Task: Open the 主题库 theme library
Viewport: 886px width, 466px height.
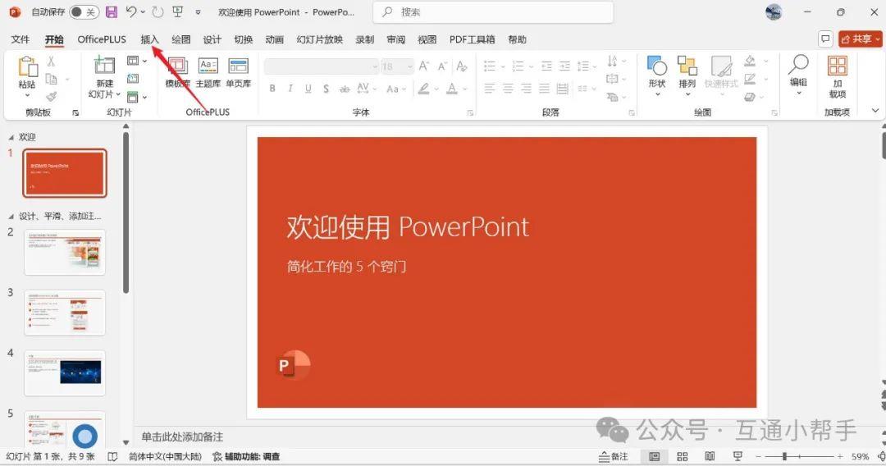Action: [x=208, y=72]
